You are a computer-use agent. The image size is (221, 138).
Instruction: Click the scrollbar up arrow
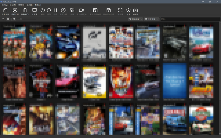click(220, 23)
